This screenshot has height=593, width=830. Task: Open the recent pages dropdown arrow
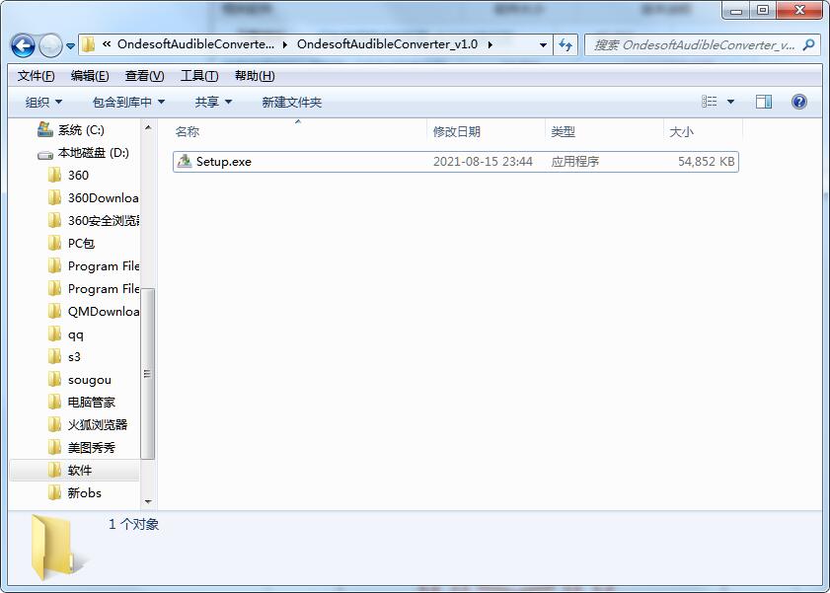pos(70,46)
